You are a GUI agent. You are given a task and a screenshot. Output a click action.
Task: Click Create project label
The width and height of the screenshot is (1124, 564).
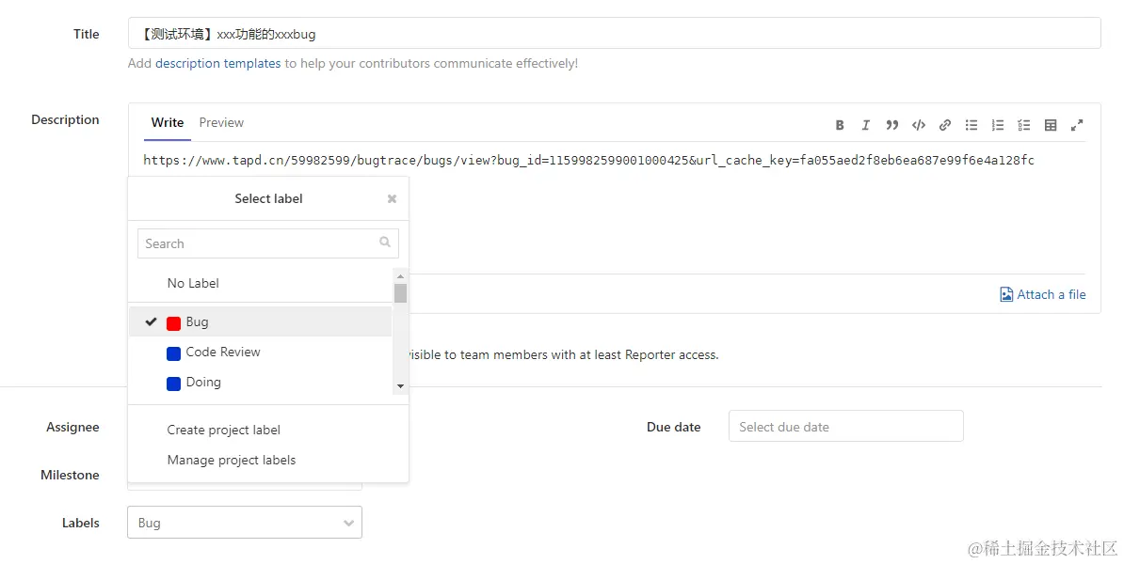pos(224,431)
